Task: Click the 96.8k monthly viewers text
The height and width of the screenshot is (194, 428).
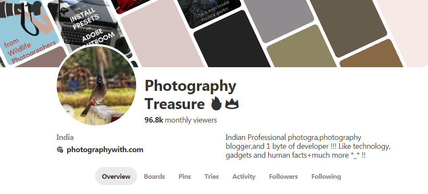Action: click(181, 120)
